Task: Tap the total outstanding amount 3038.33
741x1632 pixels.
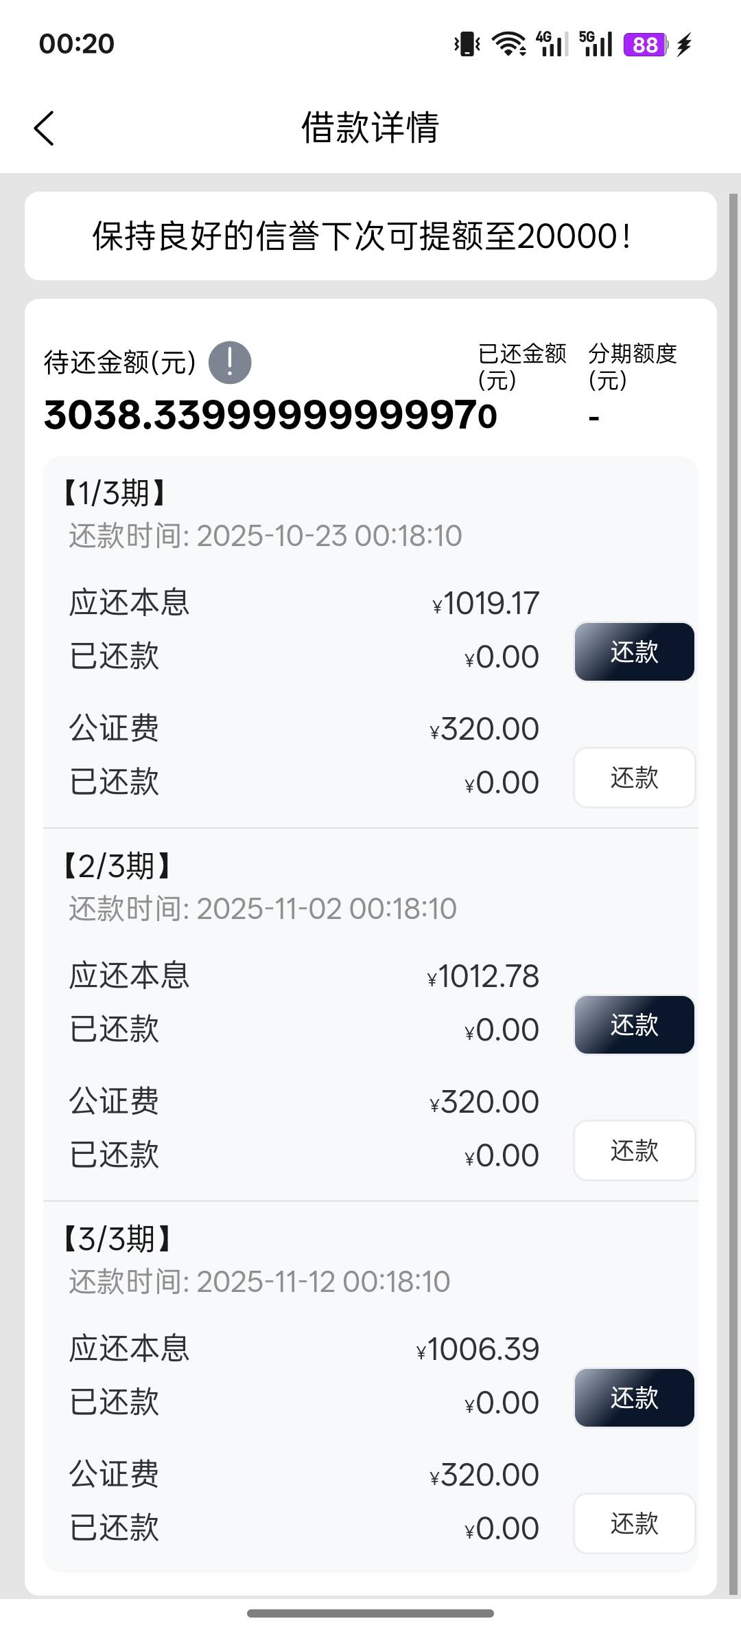Action: click(261, 416)
